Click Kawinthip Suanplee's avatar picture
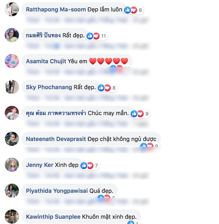 pos(12,216)
